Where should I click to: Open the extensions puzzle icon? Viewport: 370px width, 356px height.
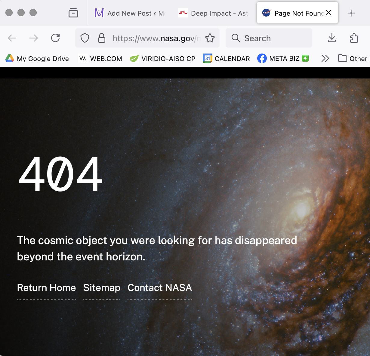(x=354, y=38)
